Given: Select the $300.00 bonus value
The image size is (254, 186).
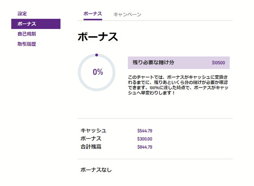Looking at the screenshot, I should click(145, 139).
